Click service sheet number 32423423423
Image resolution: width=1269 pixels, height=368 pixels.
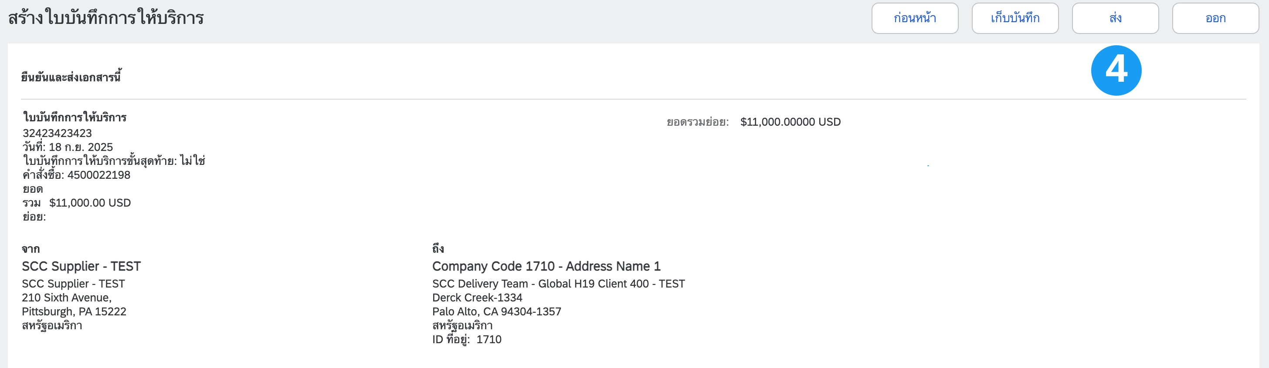click(57, 133)
